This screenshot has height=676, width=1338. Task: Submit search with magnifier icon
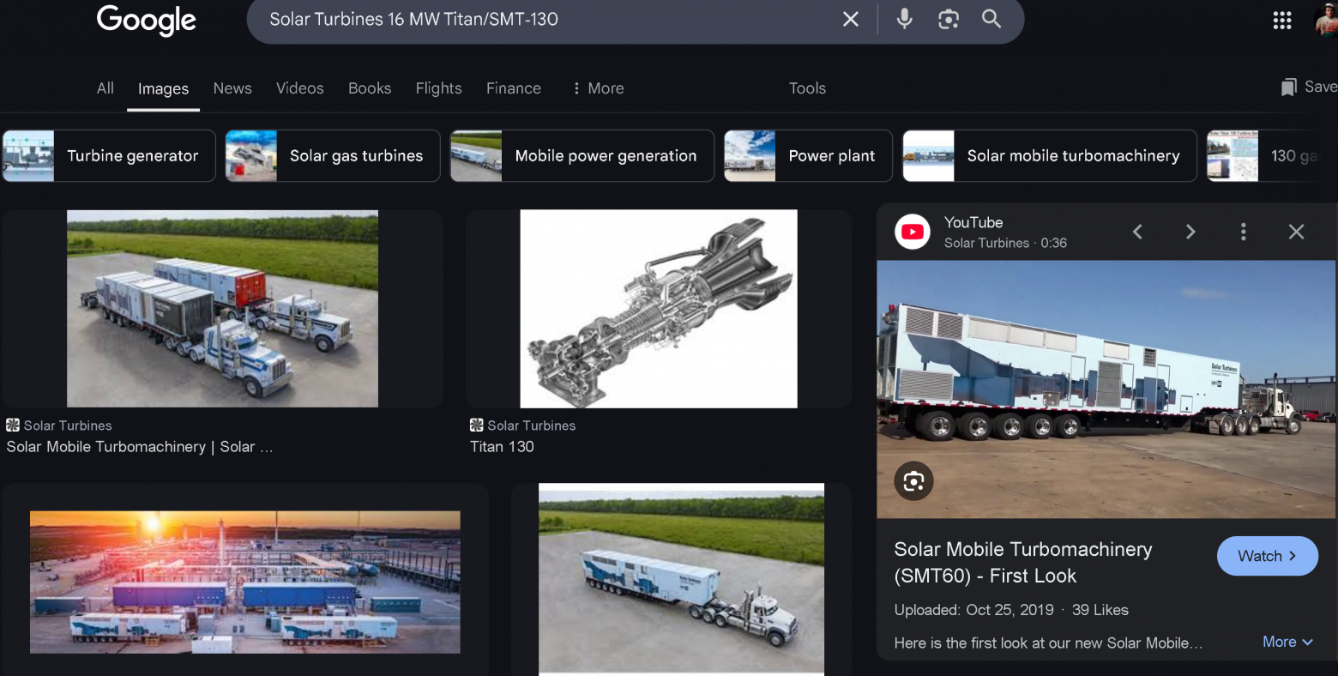point(991,19)
